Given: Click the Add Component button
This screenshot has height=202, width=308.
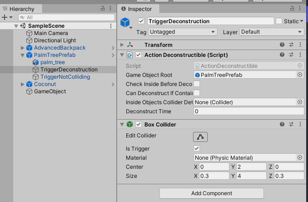Looking at the screenshot, I should (x=212, y=193).
